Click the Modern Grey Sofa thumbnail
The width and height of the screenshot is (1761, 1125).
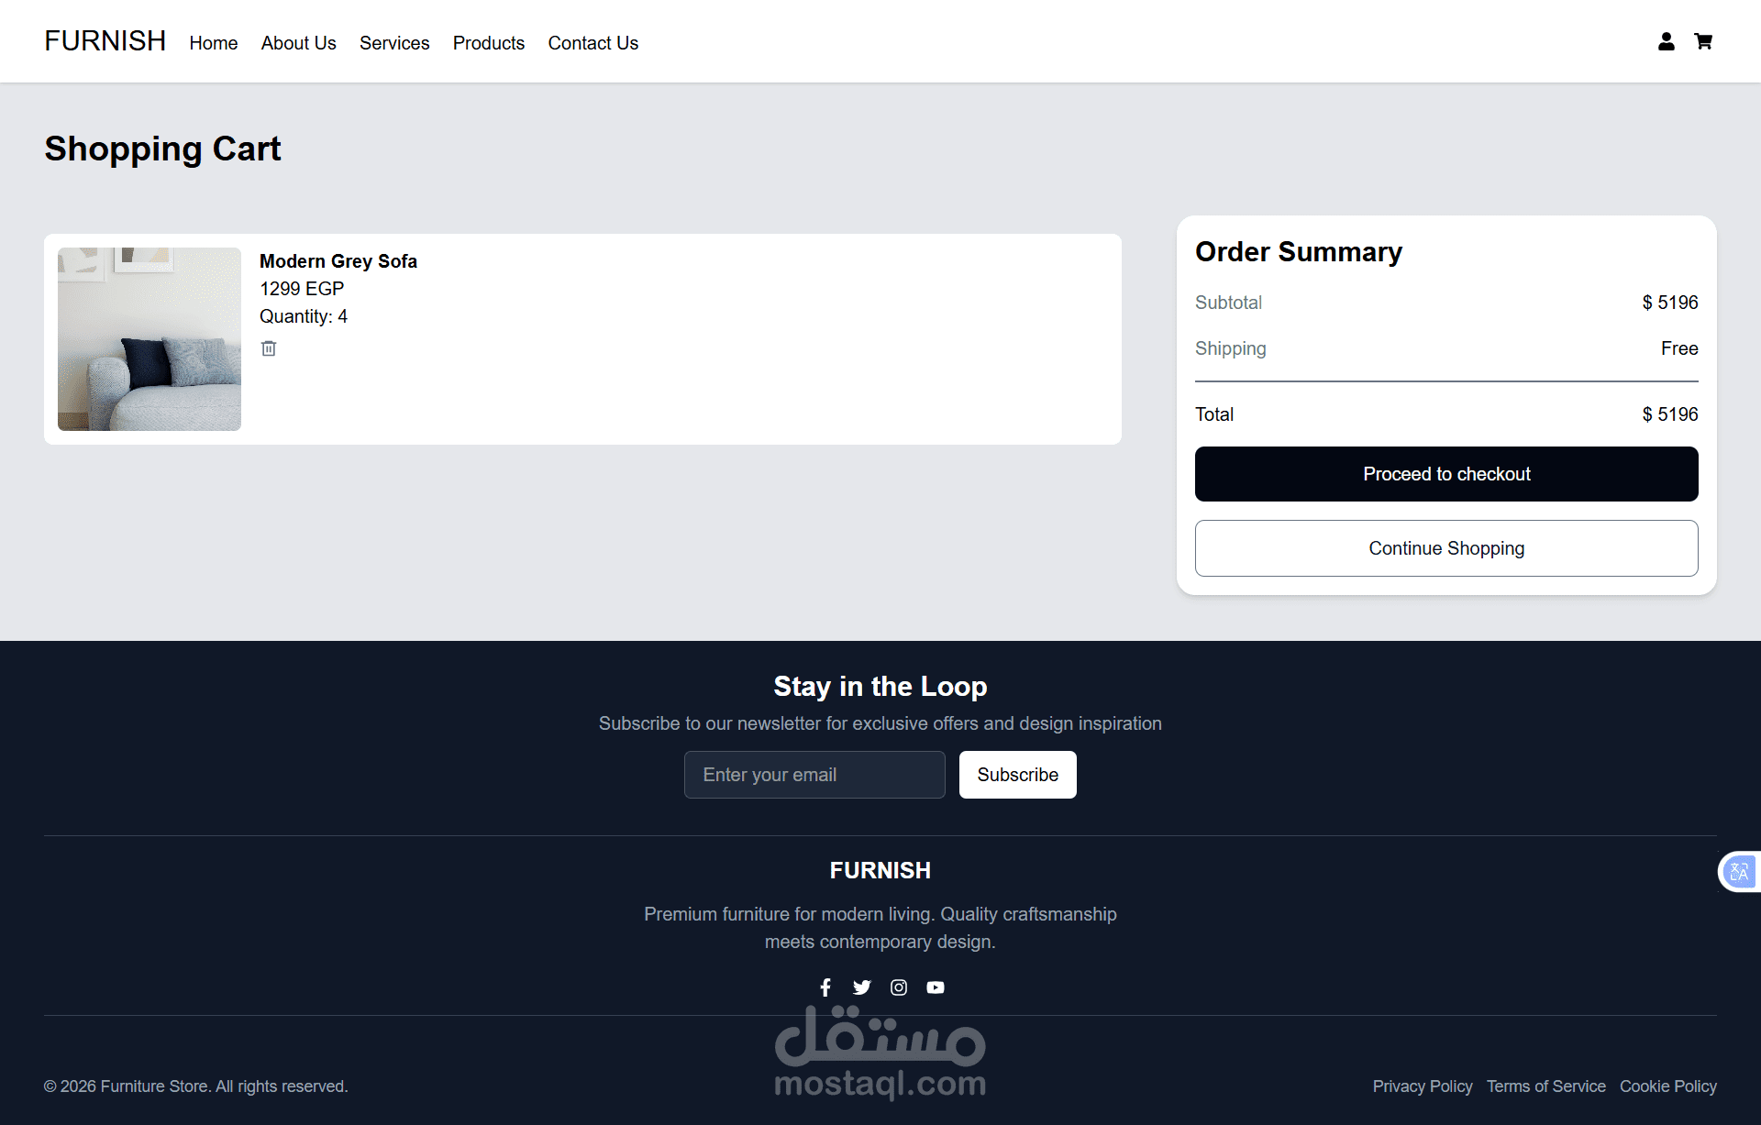(150, 339)
